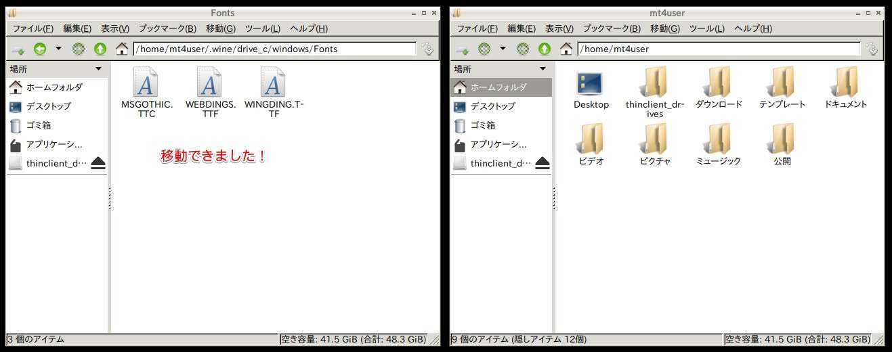This screenshot has width=892, height=352.
Task: Open ゴミ箱 in Fonts window sidebar
Action: (57, 125)
